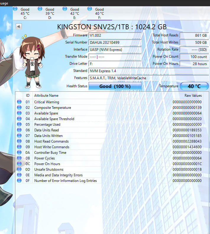
Task: Switch to the D: drive tab
Action: point(50,13)
